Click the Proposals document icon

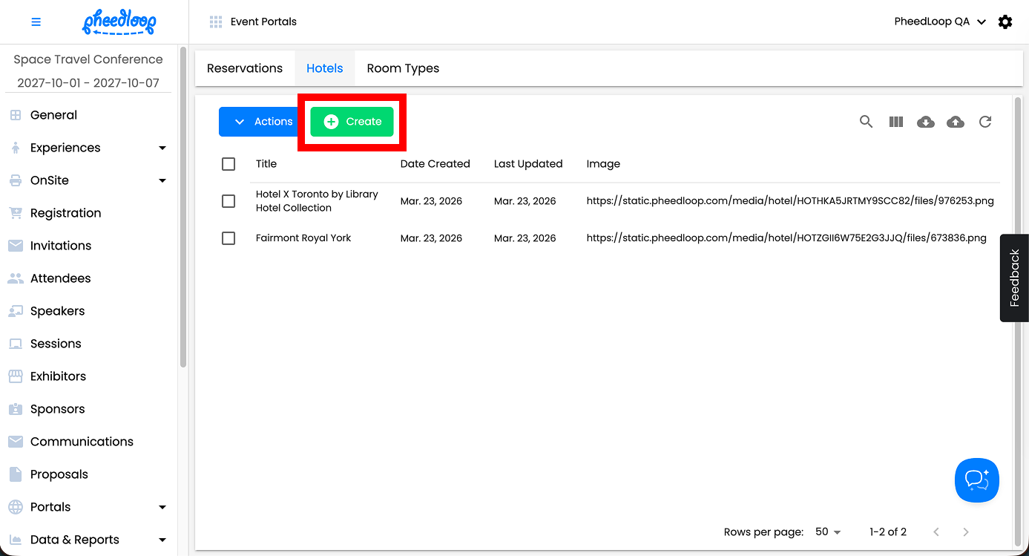(x=15, y=474)
